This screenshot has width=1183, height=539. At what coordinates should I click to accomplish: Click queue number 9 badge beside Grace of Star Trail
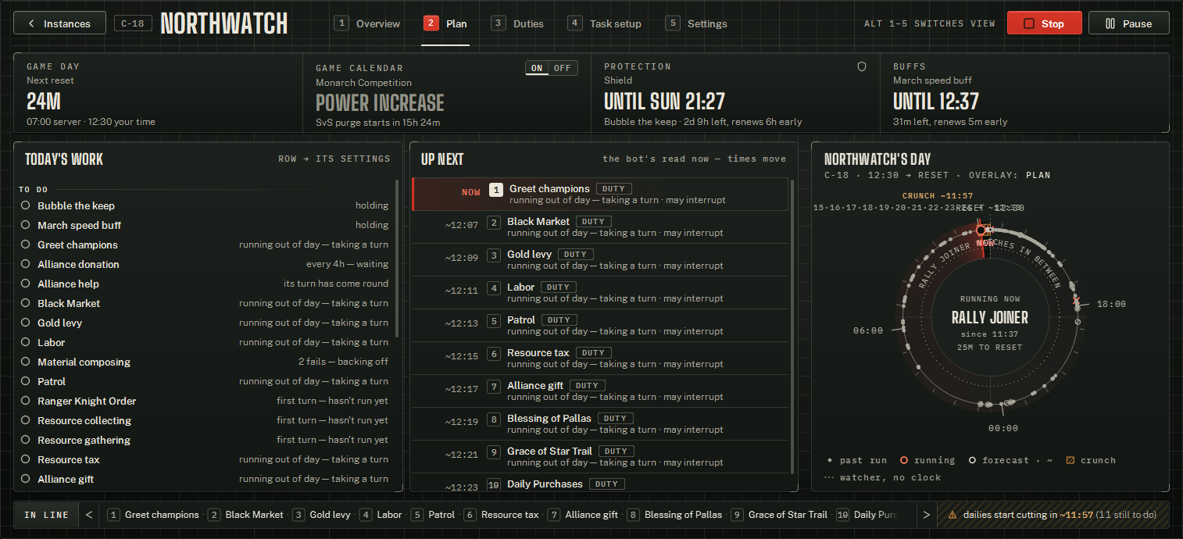click(x=493, y=452)
